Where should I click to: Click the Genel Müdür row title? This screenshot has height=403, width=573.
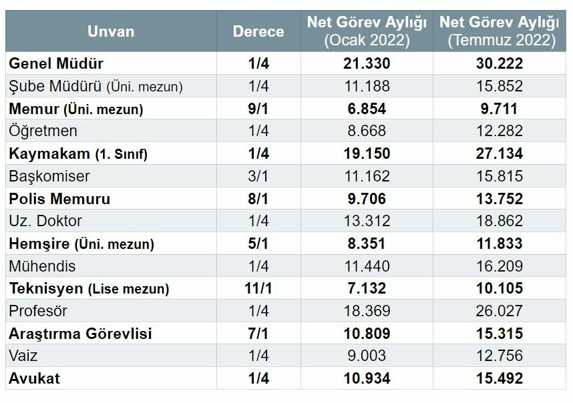pos(56,64)
